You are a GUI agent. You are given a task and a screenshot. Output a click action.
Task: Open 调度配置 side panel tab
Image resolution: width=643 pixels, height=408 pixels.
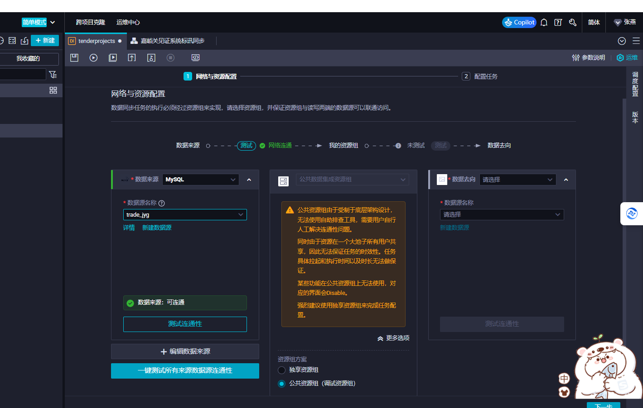point(635,84)
